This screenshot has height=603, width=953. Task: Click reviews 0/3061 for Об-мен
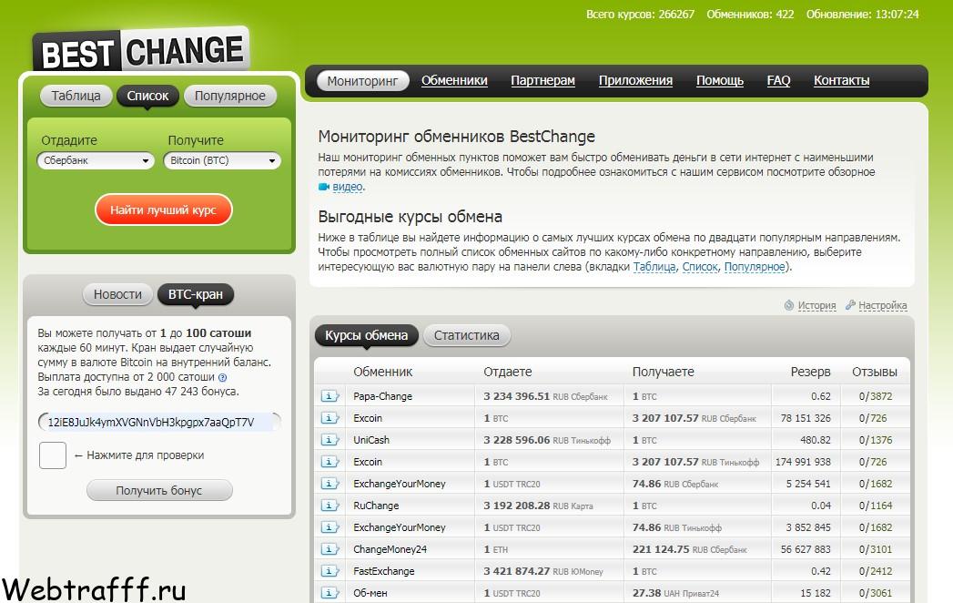point(876,593)
